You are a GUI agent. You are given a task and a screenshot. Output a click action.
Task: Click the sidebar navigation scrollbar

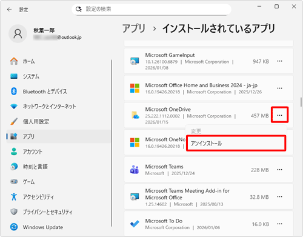click(112, 143)
